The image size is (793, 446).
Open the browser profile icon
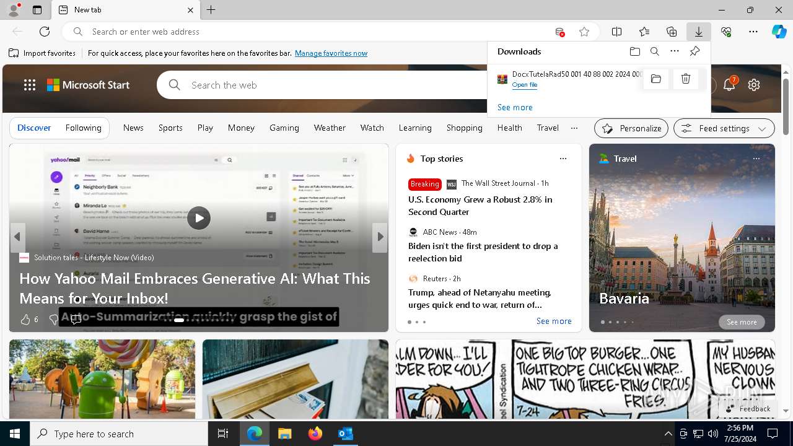point(14,10)
